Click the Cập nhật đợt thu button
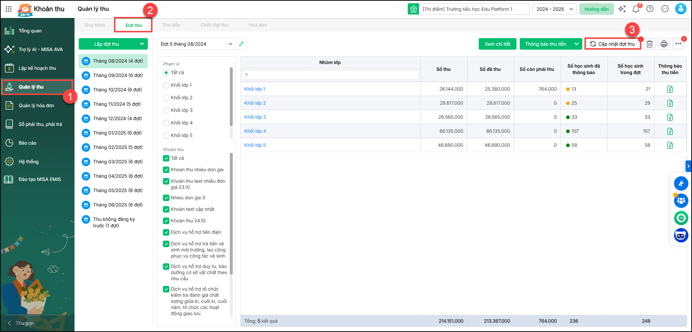 (x=613, y=44)
